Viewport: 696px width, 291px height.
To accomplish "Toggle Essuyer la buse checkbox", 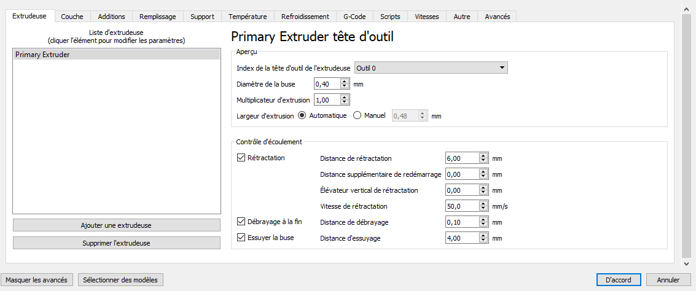I will (x=241, y=237).
